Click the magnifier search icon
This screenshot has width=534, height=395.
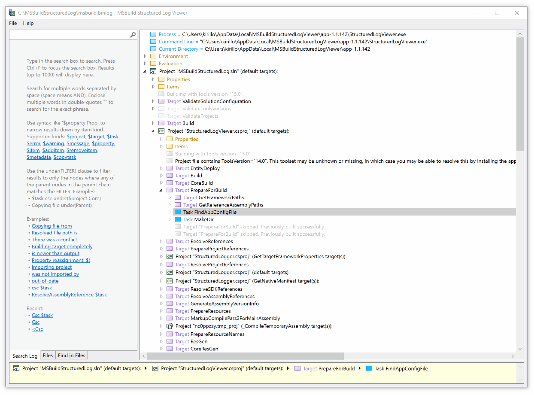click(x=133, y=35)
